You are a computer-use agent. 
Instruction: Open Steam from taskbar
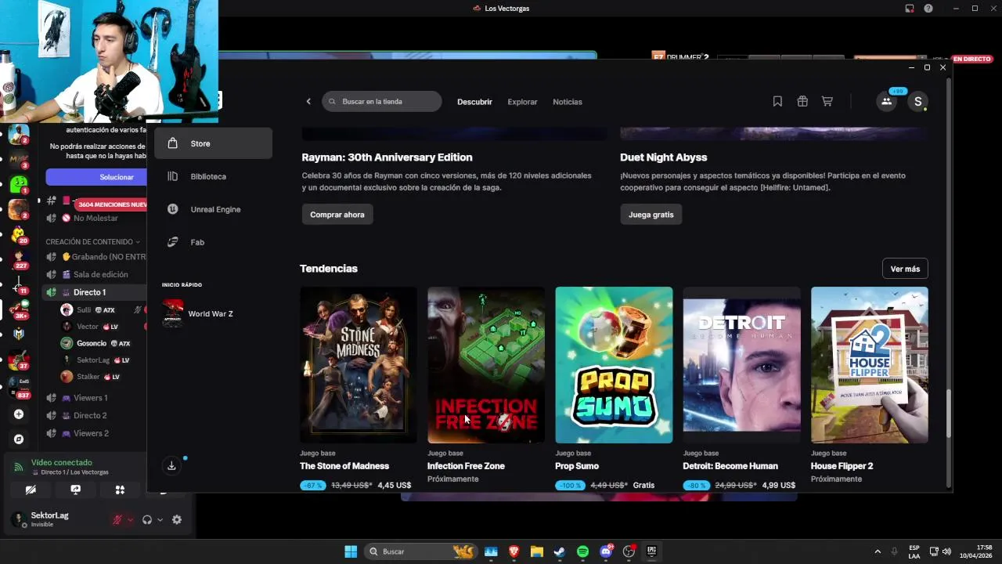pyautogui.click(x=559, y=551)
